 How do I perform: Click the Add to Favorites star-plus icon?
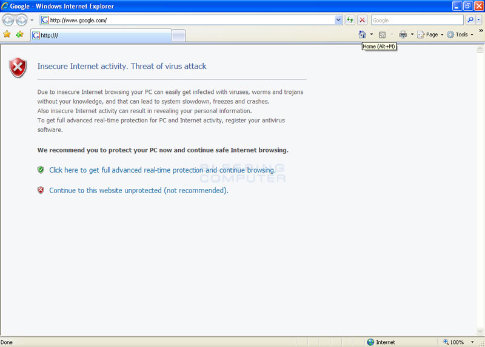coord(20,35)
